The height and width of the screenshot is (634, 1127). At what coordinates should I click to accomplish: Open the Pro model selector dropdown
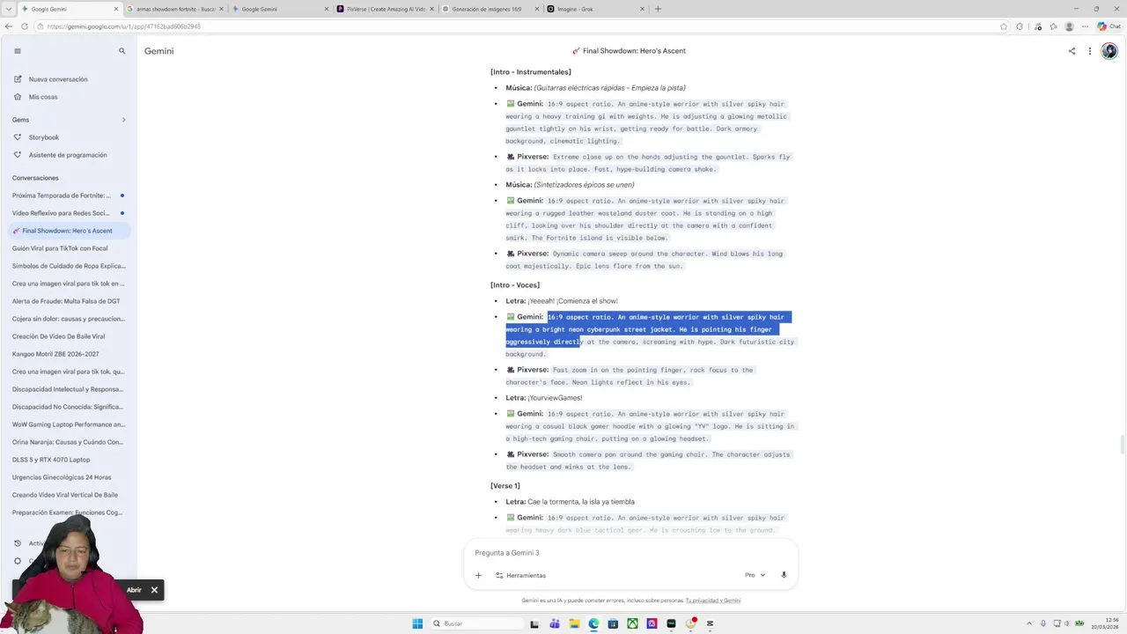pos(755,575)
